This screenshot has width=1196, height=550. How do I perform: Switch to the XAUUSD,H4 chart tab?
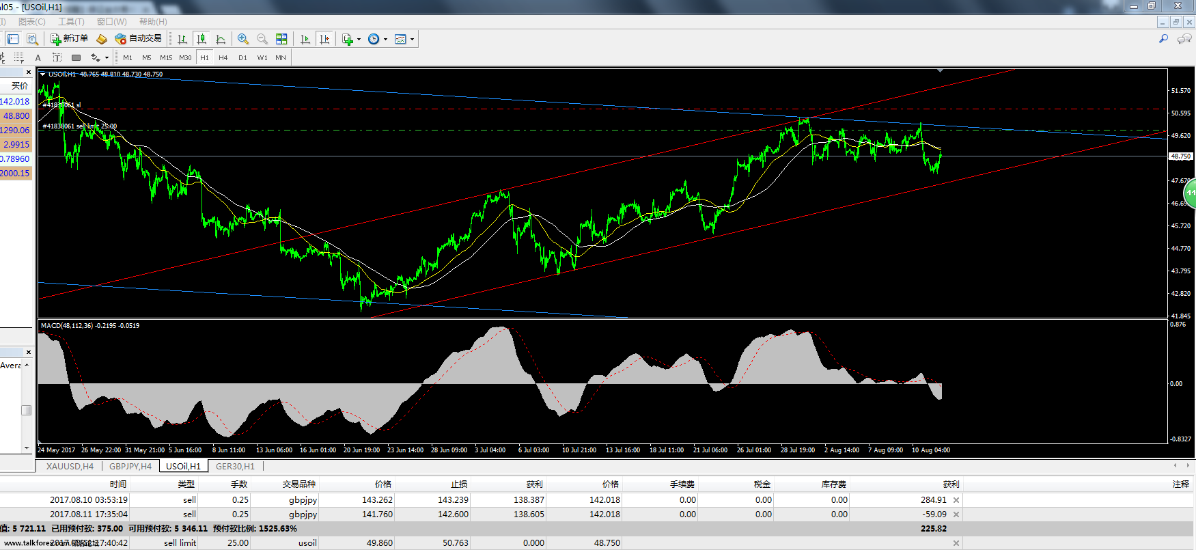pos(70,466)
